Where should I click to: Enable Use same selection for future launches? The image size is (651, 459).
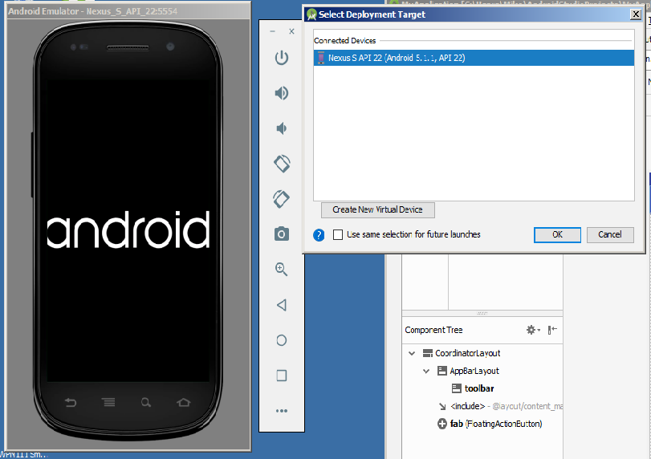(338, 235)
